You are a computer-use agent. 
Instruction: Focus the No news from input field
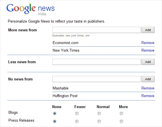point(96,79)
